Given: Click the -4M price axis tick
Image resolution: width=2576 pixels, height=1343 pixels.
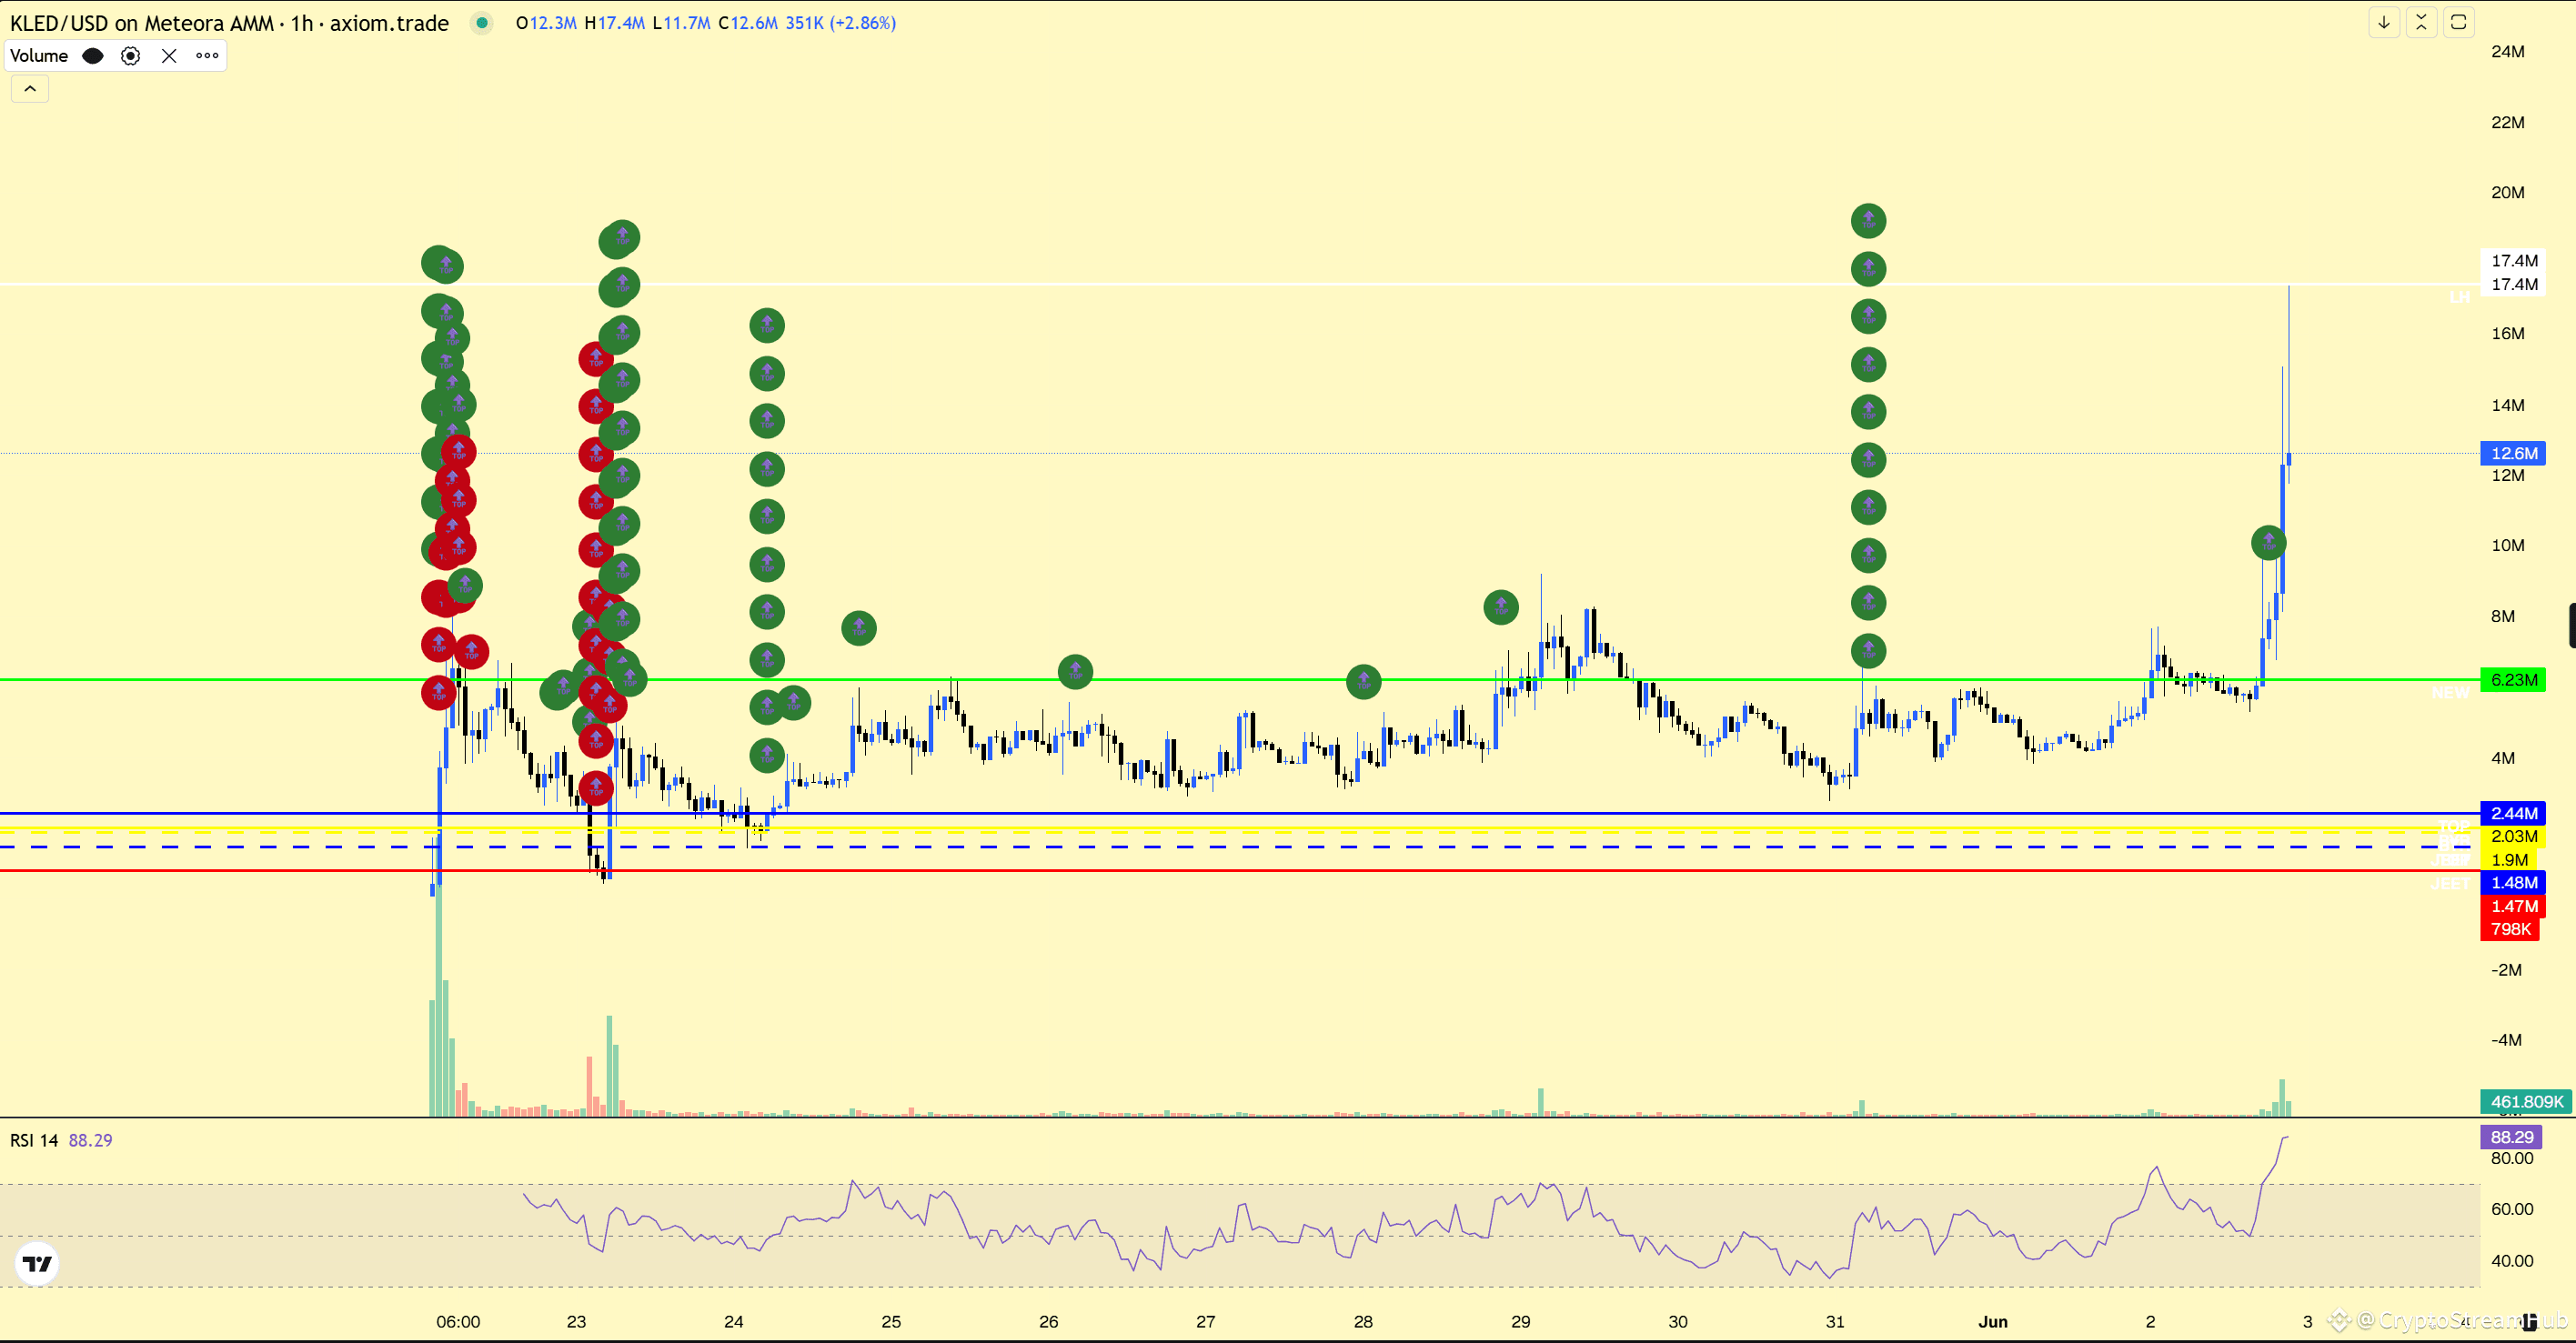Looking at the screenshot, I should point(2505,1040).
